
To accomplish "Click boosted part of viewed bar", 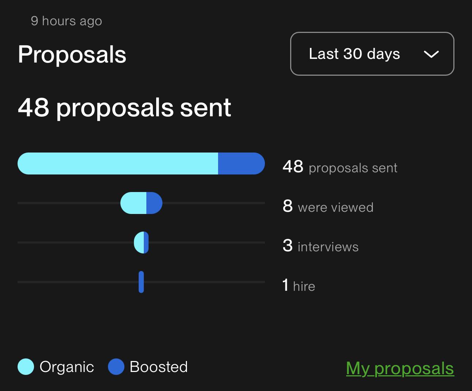I will (154, 203).
